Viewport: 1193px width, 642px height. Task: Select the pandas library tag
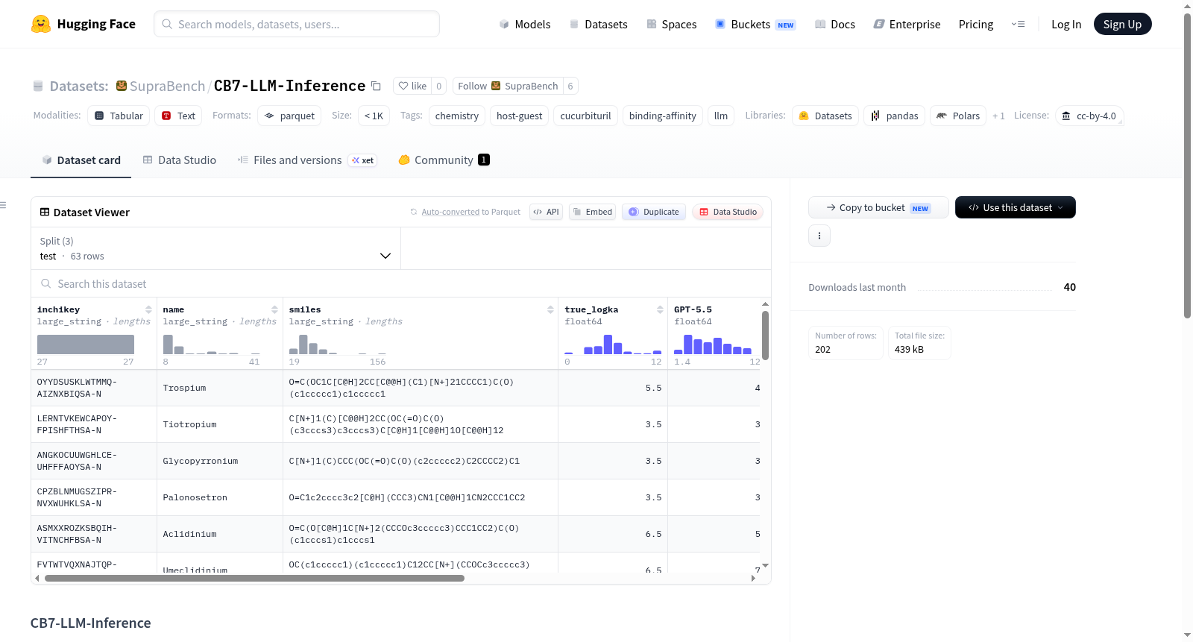click(895, 116)
